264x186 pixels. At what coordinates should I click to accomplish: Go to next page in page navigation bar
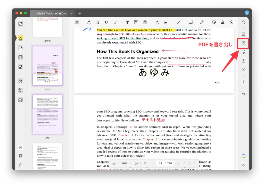click(178, 163)
